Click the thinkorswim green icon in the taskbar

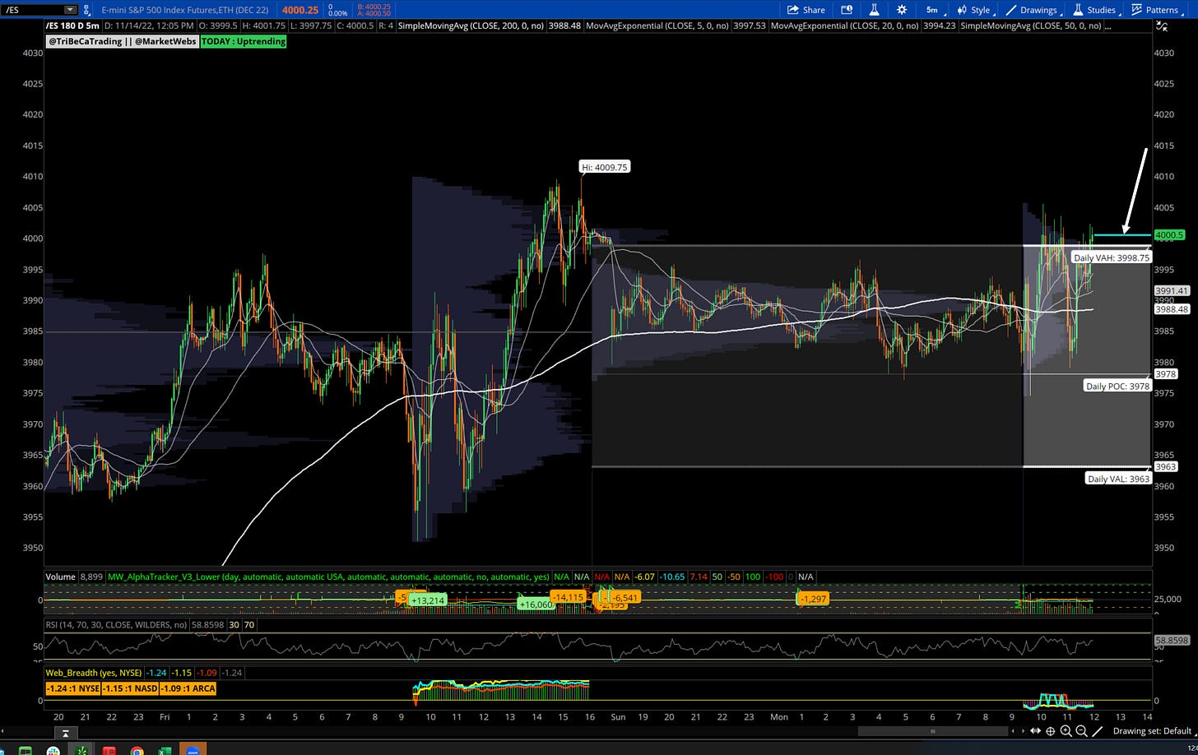click(x=81, y=750)
